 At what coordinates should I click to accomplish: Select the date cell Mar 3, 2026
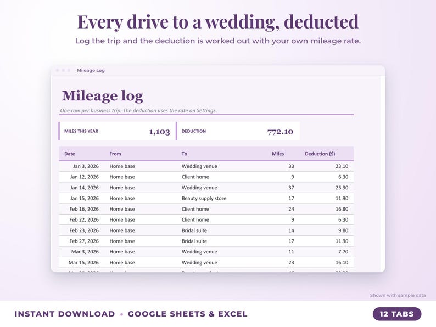[x=85, y=252]
